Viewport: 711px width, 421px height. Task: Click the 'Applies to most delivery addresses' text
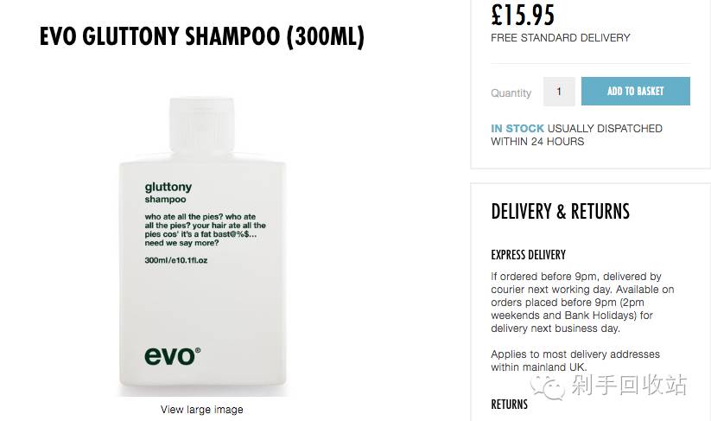click(575, 360)
